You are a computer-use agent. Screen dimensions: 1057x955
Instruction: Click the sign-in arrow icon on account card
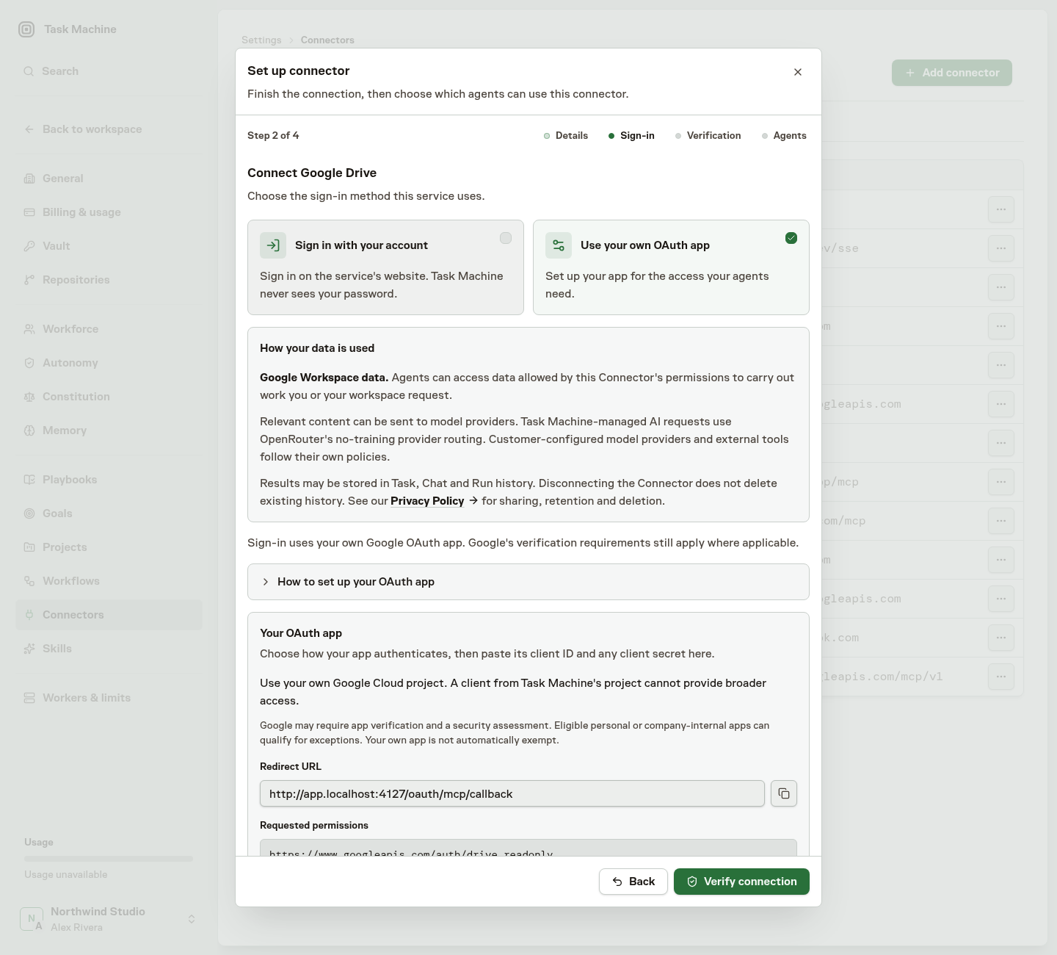click(x=273, y=245)
